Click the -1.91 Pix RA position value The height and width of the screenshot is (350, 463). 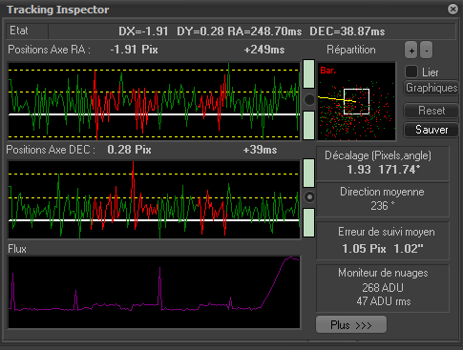click(x=134, y=50)
